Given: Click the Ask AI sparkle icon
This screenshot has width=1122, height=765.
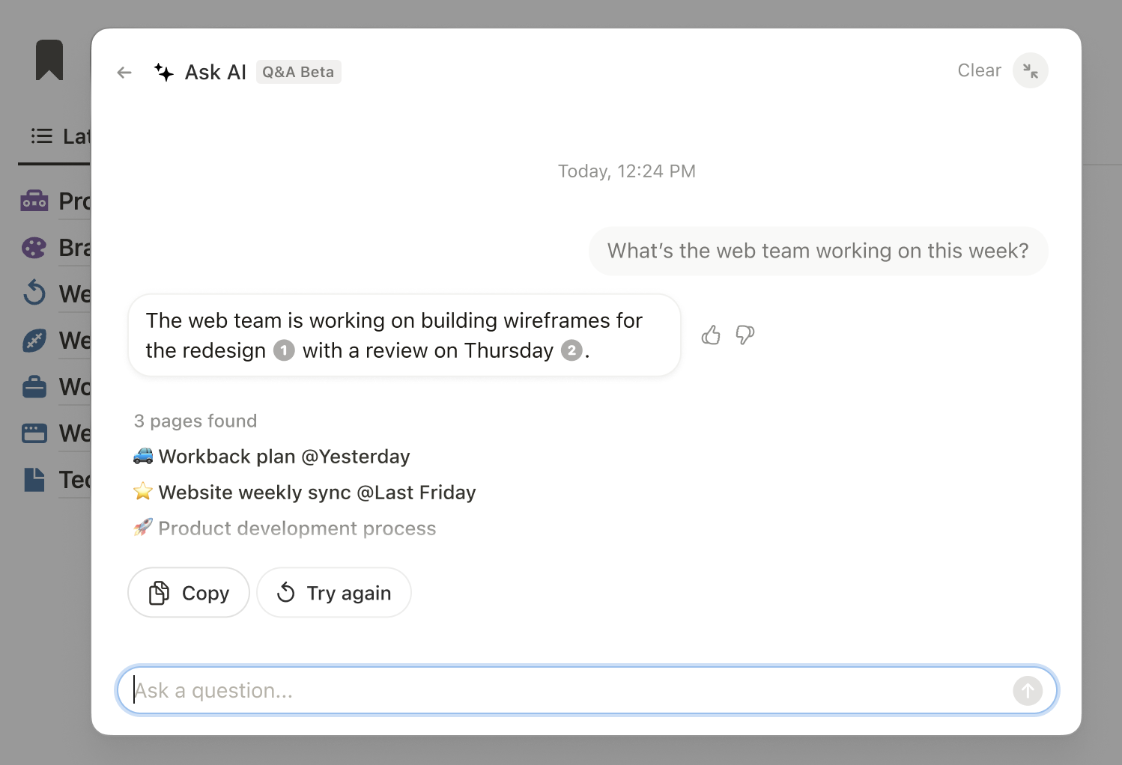Looking at the screenshot, I should click(x=164, y=72).
